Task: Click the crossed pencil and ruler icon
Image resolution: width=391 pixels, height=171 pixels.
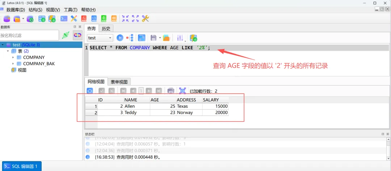Action: pyautogui.click(x=74, y=18)
